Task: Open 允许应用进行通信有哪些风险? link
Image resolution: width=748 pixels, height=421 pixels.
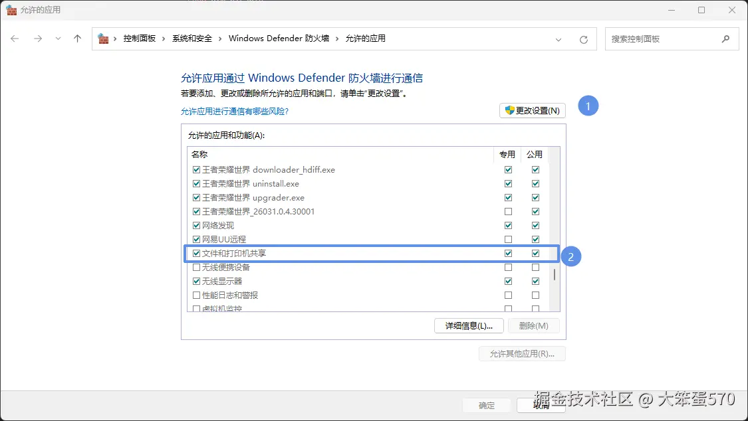Action: click(x=235, y=112)
